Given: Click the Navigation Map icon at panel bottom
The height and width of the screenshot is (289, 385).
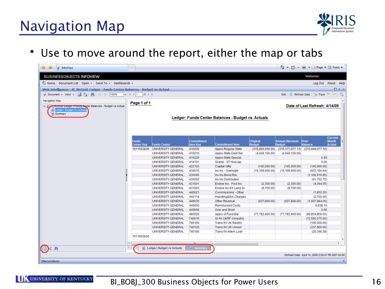Looking at the screenshot, I should pos(44,248).
